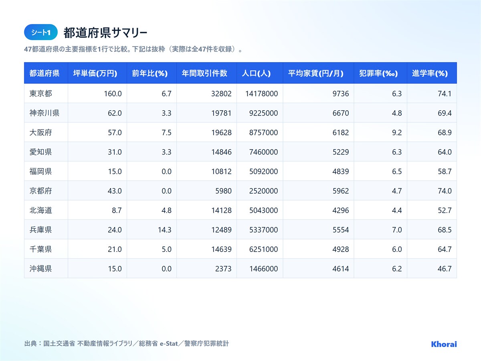Select the 前年比(%) column header
481x361 pixels.
pyautogui.click(x=152, y=73)
